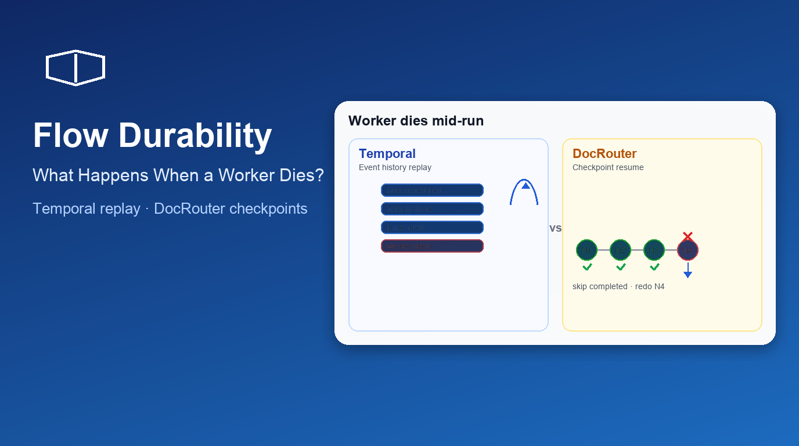Click the 'Flow Durability' title
This screenshot has height=446, width=799.
152,135
